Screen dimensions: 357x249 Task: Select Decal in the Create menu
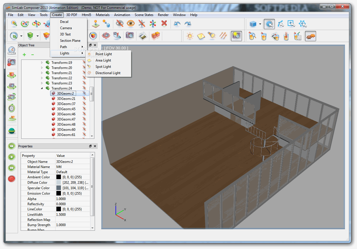point(69,21)
